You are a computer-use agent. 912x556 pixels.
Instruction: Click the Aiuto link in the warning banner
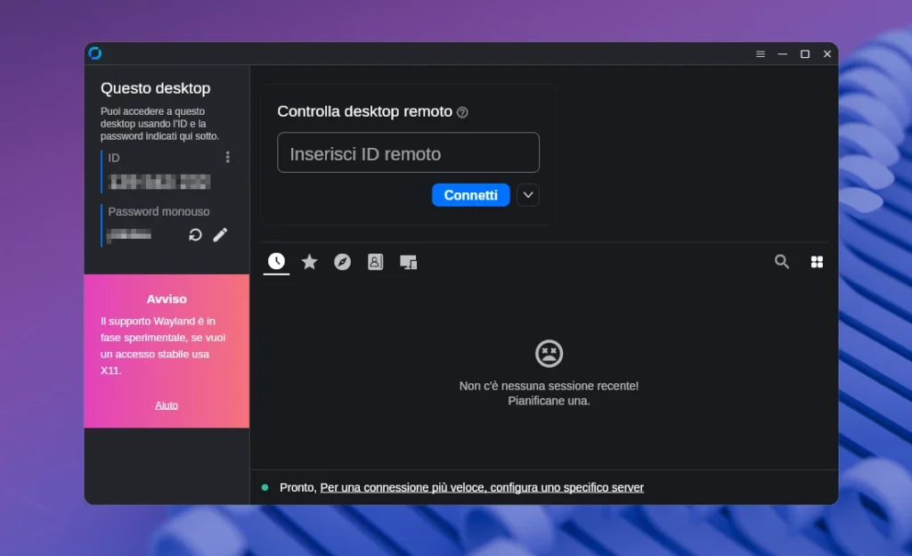(167, 405)
